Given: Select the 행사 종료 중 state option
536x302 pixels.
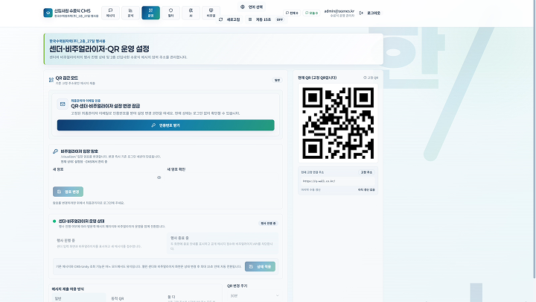Looking at the screenshot, I should tap(223, 243).
